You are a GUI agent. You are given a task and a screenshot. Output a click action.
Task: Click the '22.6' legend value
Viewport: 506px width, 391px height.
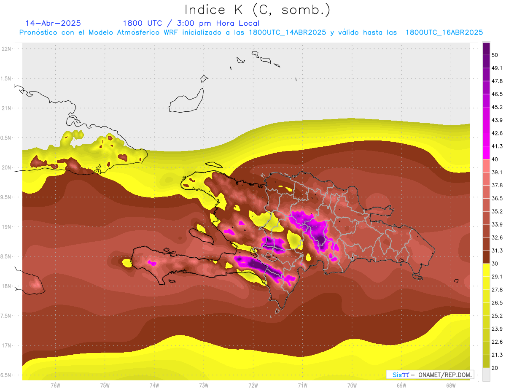click(x=497, y=342)
